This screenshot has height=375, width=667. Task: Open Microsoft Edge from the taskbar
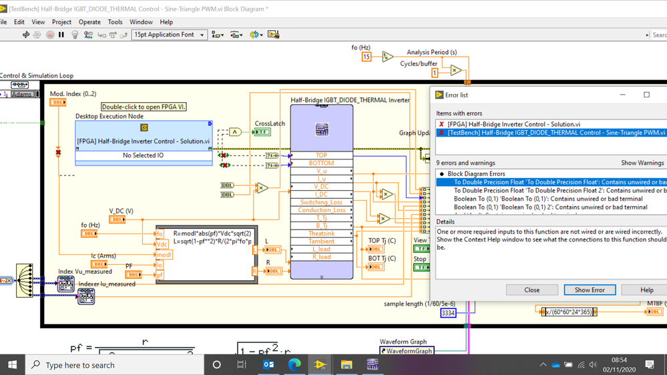[x=294, y=365]
